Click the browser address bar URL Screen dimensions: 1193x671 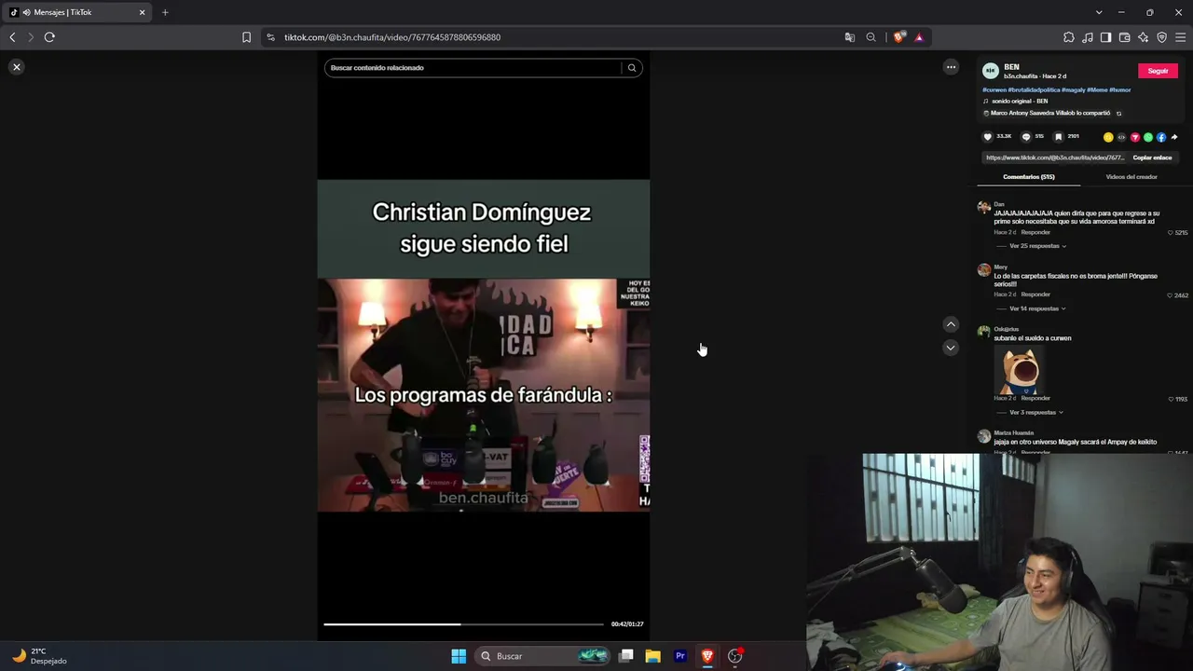392,37
